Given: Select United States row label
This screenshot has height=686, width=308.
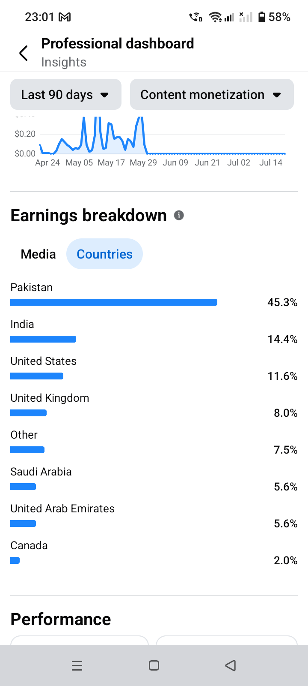Looking at the screenshot, I should [x=43, y=361].
